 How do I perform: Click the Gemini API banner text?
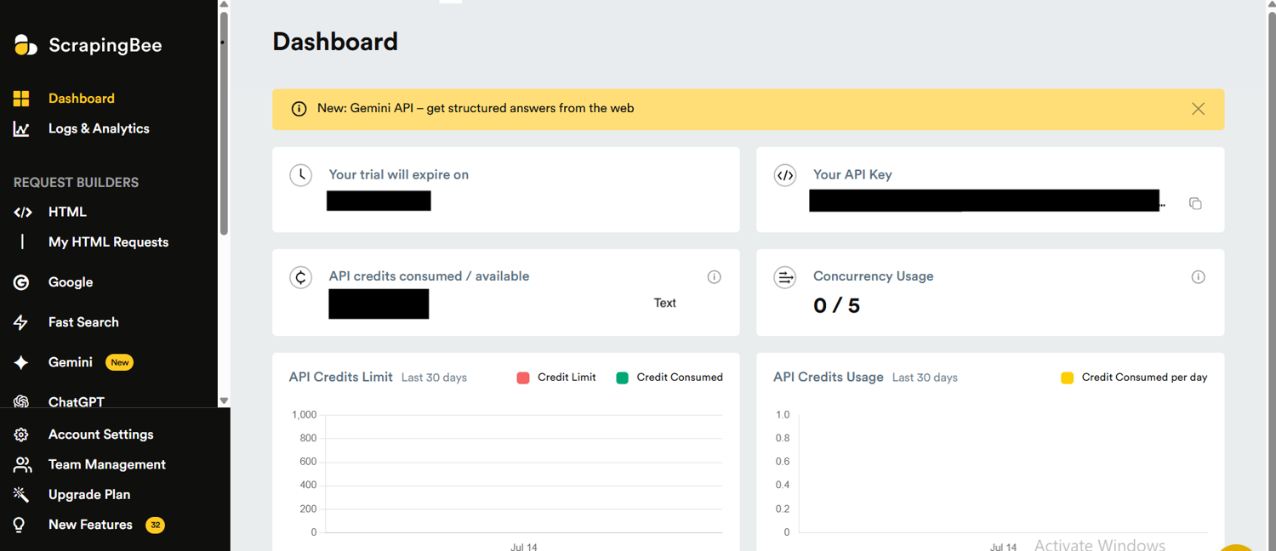476,109
